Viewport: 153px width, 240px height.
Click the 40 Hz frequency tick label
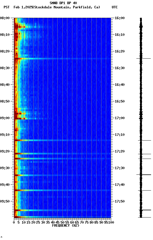[53, 222]
